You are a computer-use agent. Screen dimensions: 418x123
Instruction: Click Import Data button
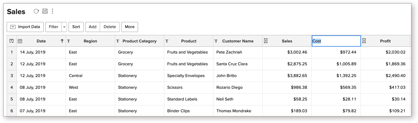pos(25,27)
